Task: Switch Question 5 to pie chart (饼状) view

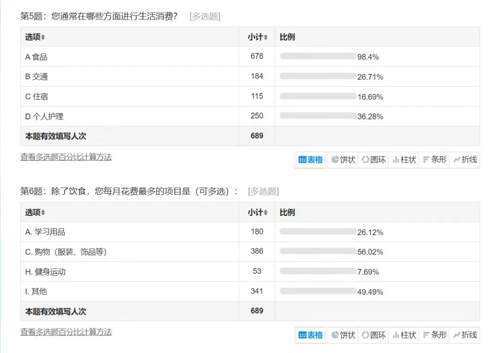Action: pos(343,160)
